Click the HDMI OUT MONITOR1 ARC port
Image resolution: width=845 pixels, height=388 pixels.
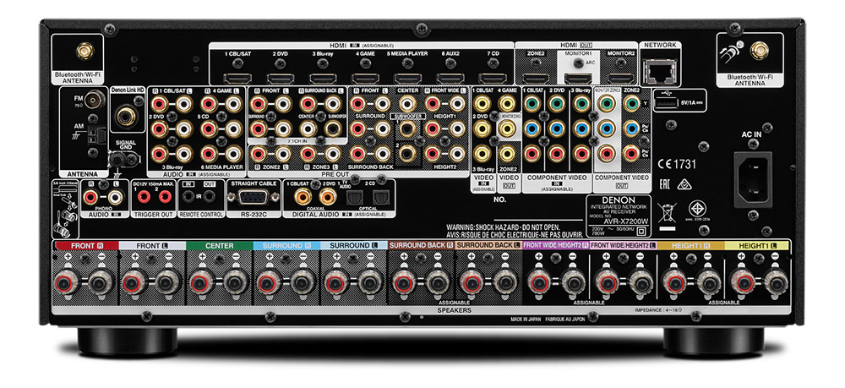(x=578, y=79)
